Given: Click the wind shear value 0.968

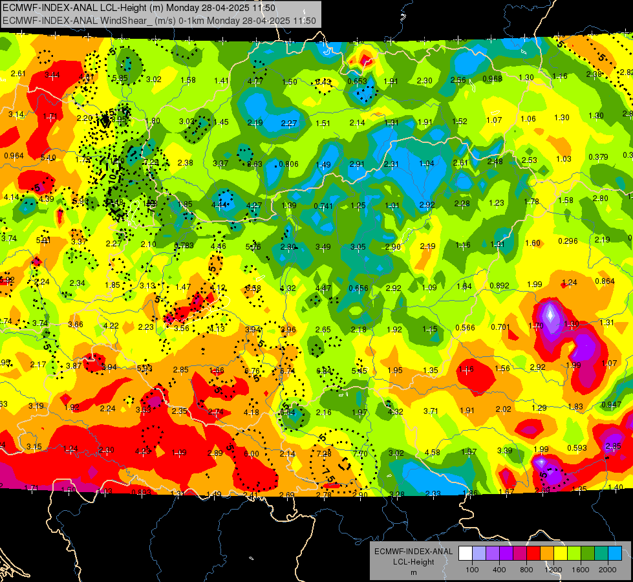Looking at the screenshot, I should coord(492,78).
